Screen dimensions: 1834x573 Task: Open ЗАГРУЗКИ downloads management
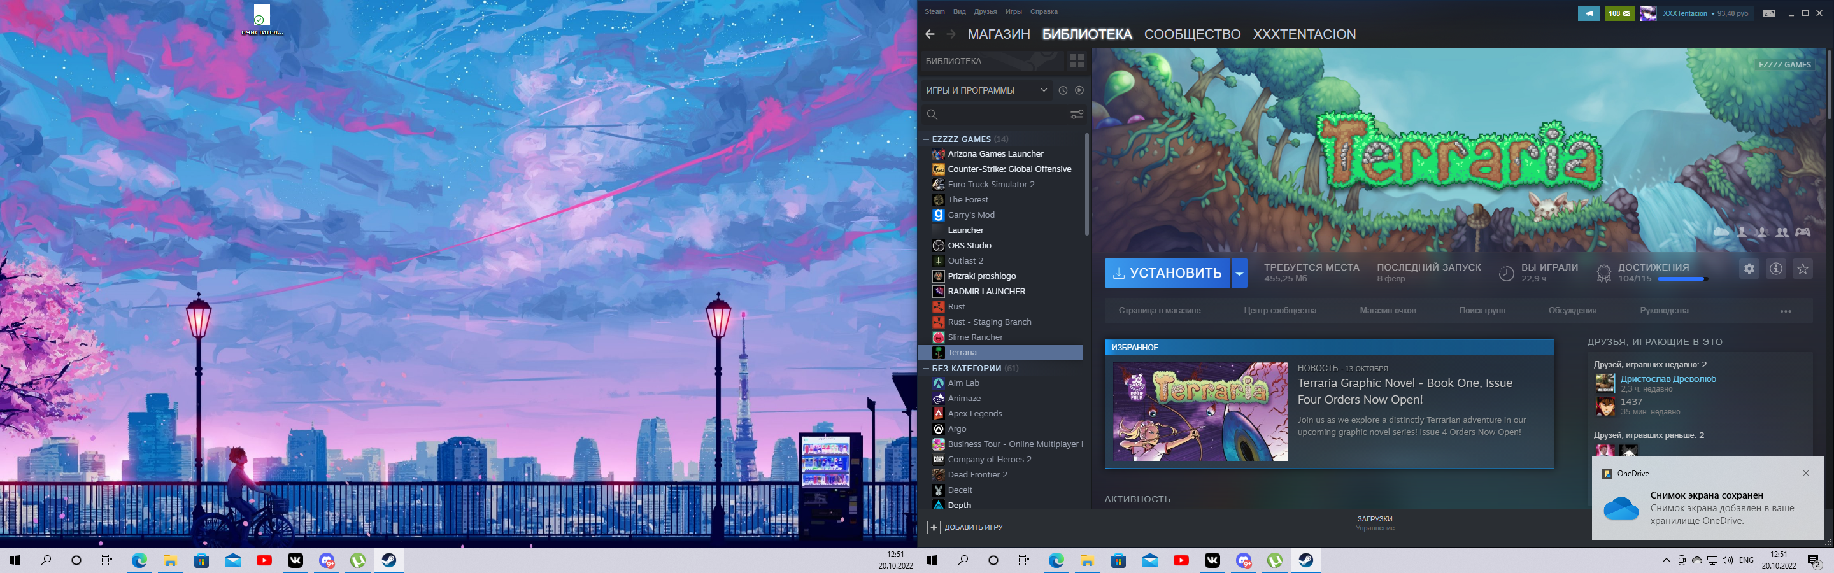point(1375,523)
